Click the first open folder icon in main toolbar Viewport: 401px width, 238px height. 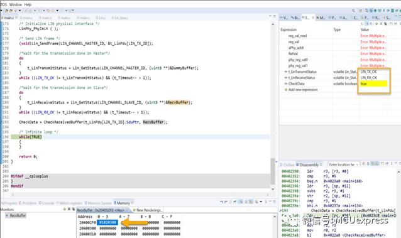click(6, 11)
